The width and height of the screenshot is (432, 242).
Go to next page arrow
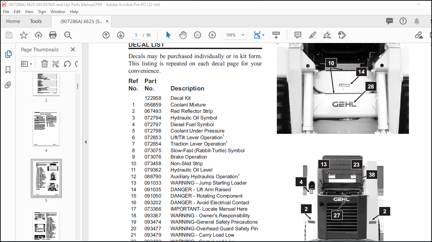[121, 35]
